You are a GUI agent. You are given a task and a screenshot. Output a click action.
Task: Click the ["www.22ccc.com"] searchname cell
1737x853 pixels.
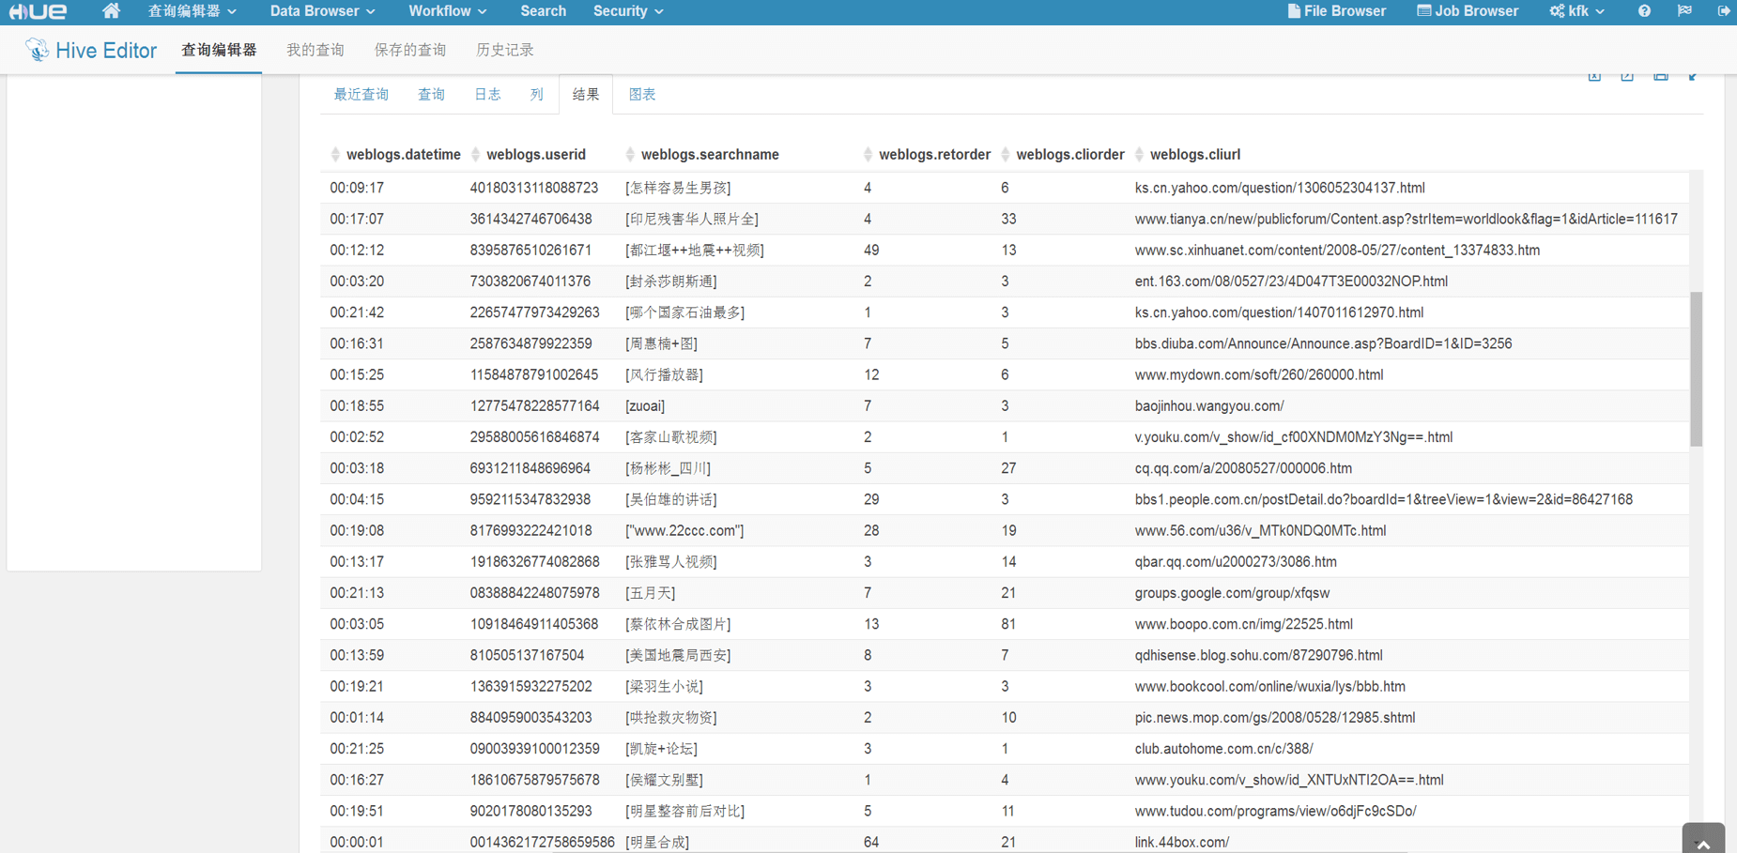pos(685,530)
